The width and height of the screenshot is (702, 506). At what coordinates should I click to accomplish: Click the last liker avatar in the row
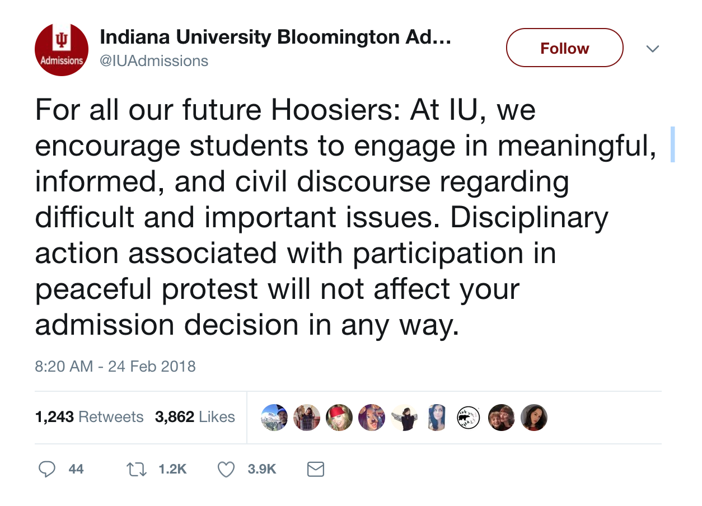pos(534,418)
